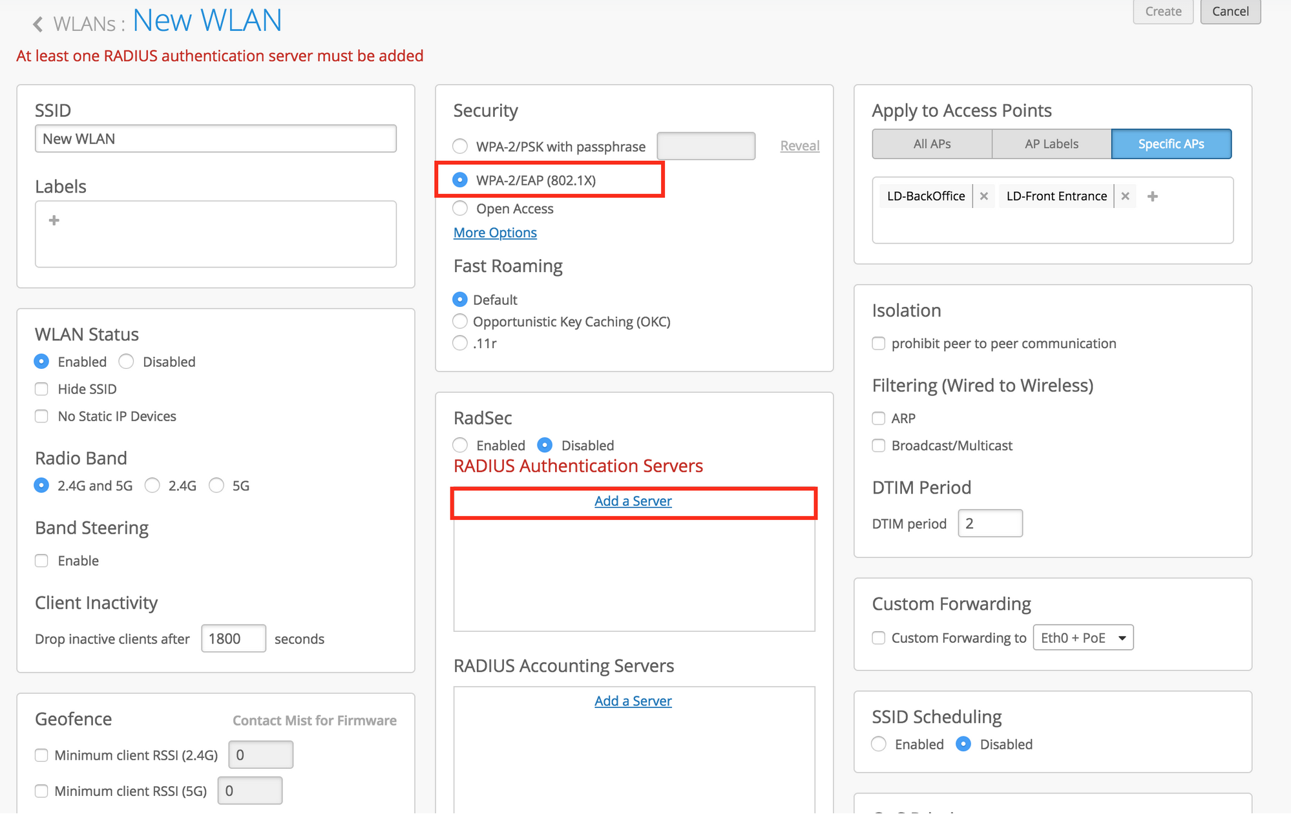
Task: Check prohibit peer to peer communication
Action: pyautogui.click(x=879, y=344)
